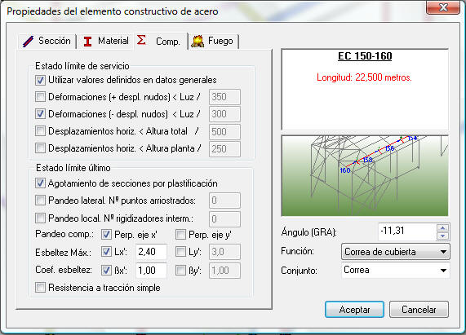Expand the Conjunto combo box
Screen dimensions: 466x335
pos(396,270)
